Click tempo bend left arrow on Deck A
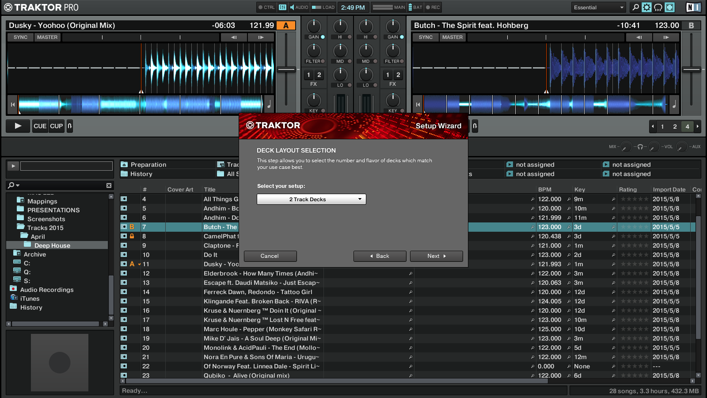This screenshot has height=398, width=707. tap(234, 37)
